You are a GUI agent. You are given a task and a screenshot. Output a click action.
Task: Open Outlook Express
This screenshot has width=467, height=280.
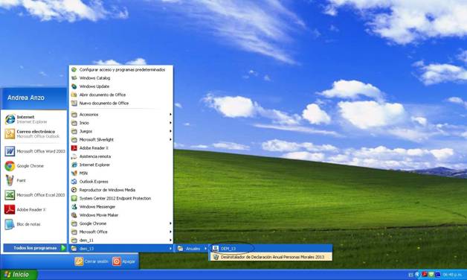coord(121,181)
